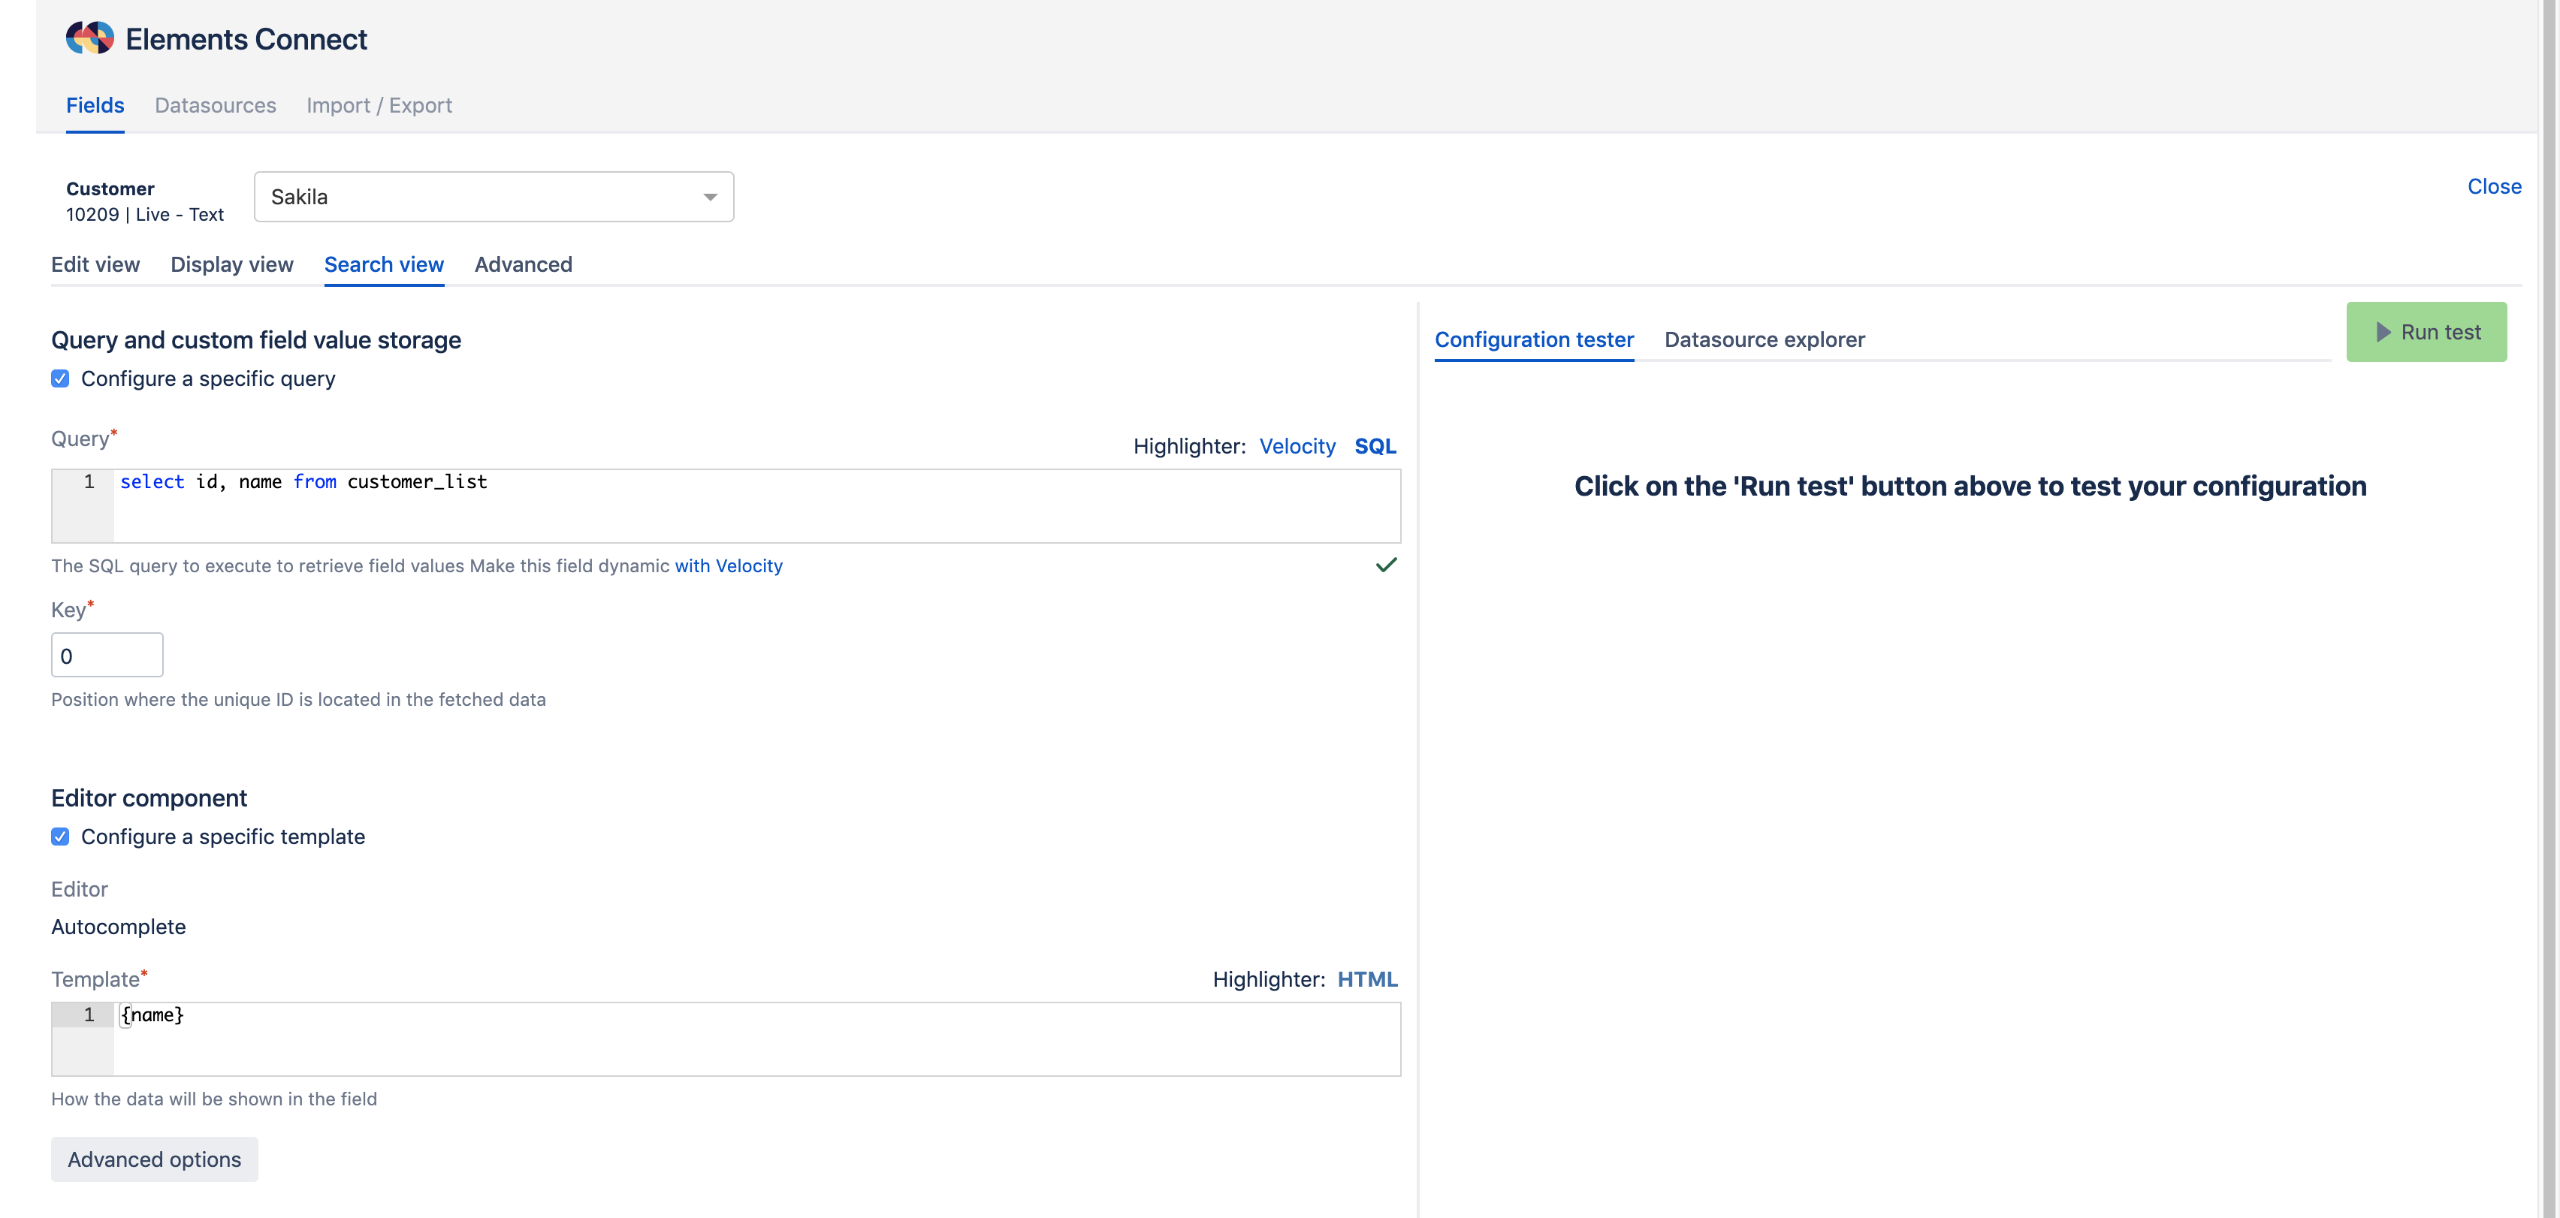Click the green query validation checkmark
The image size is (2560, 1218).
(x=1385, y=565)
